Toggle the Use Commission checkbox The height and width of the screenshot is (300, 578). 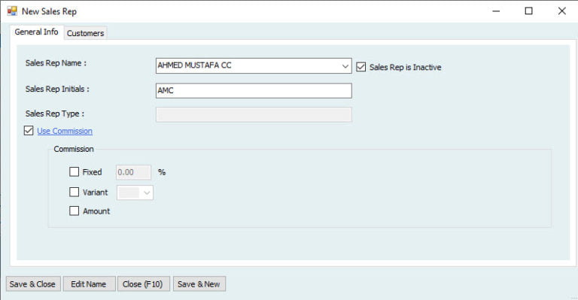pyautogui.click(x=29, y=131)
